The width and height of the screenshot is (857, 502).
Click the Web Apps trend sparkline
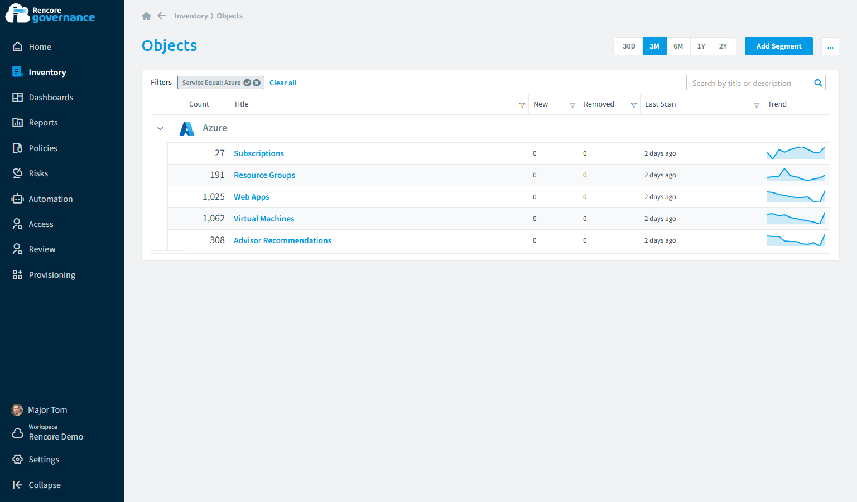(796, 196)
